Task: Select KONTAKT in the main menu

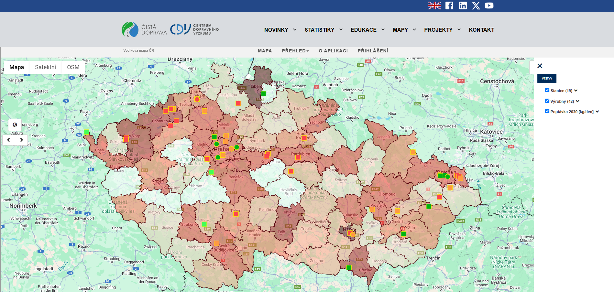Action: [x=481, y=30]
